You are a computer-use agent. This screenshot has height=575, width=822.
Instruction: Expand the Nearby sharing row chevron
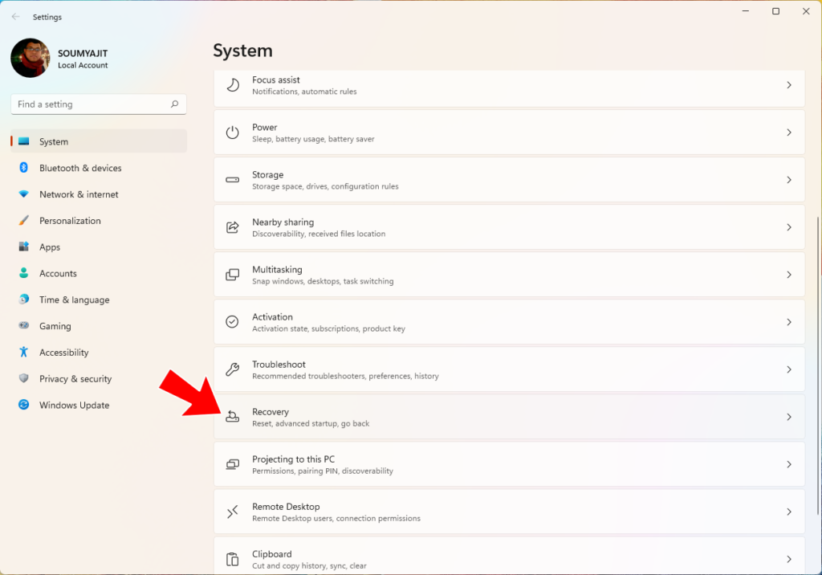(x=788, y=227)
